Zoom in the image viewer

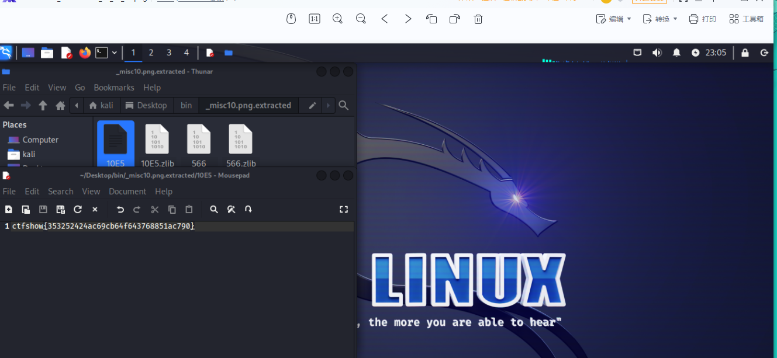click(x=337, y=19)
